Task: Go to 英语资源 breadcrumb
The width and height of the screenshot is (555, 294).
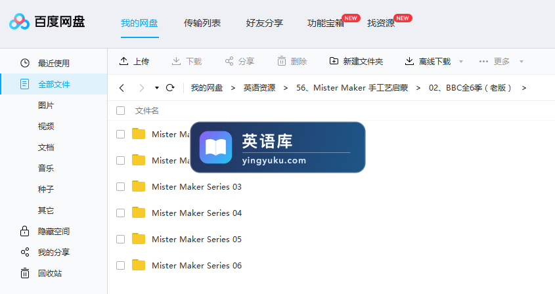Action: tap(259, 88)
